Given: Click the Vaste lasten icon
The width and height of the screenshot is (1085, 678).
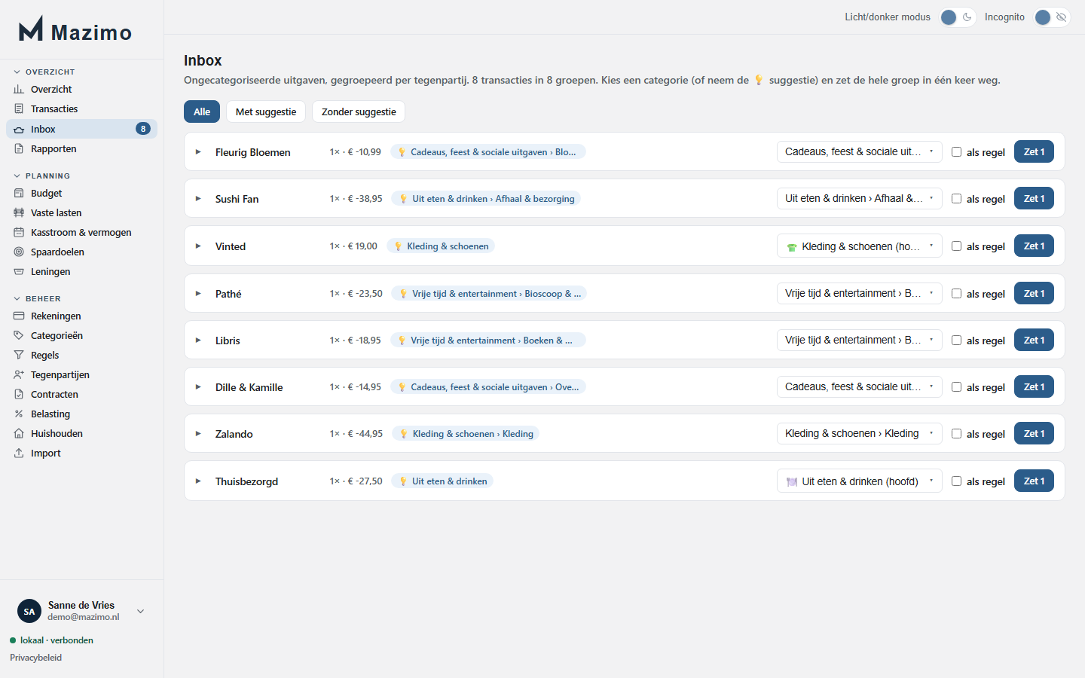Looking at the screenshot, I should pos(19,212).
